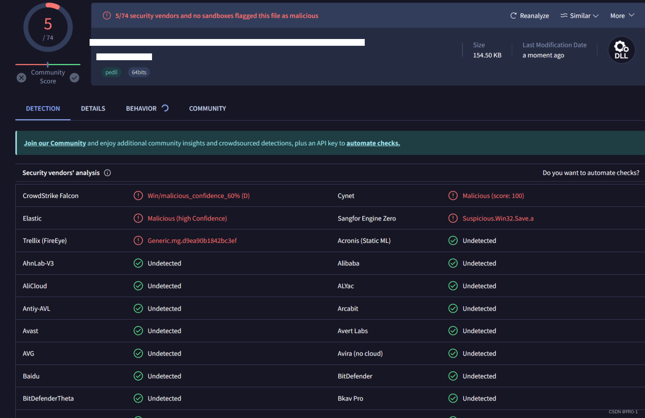Click the BitDefender undetected check icon
This screenshot has width=645, height=418.
(453, 376)
